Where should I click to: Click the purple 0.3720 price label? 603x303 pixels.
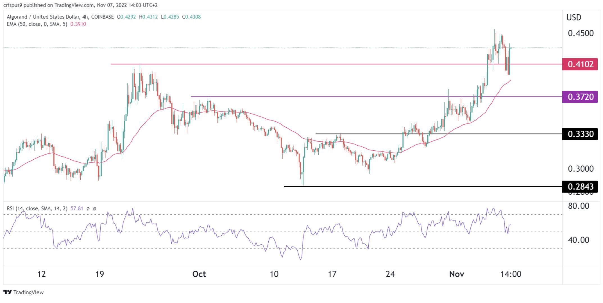click(580, 97)
